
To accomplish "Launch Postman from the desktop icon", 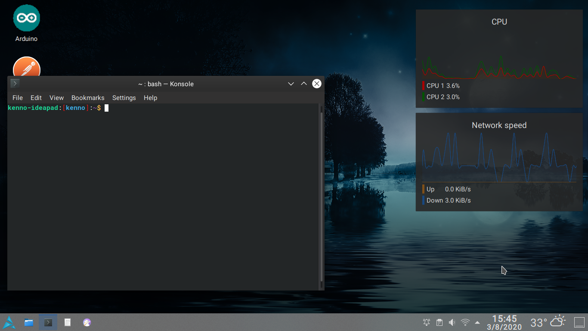I will point(26,67).
